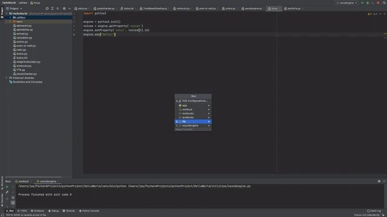Viewport: 387px width, 217px height.
Task: Click the locate-in-project target icon
Action: coord(47,8)
